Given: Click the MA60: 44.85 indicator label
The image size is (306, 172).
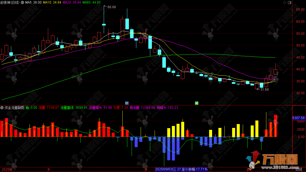Looking at the screenshot, I should [91, 2].
